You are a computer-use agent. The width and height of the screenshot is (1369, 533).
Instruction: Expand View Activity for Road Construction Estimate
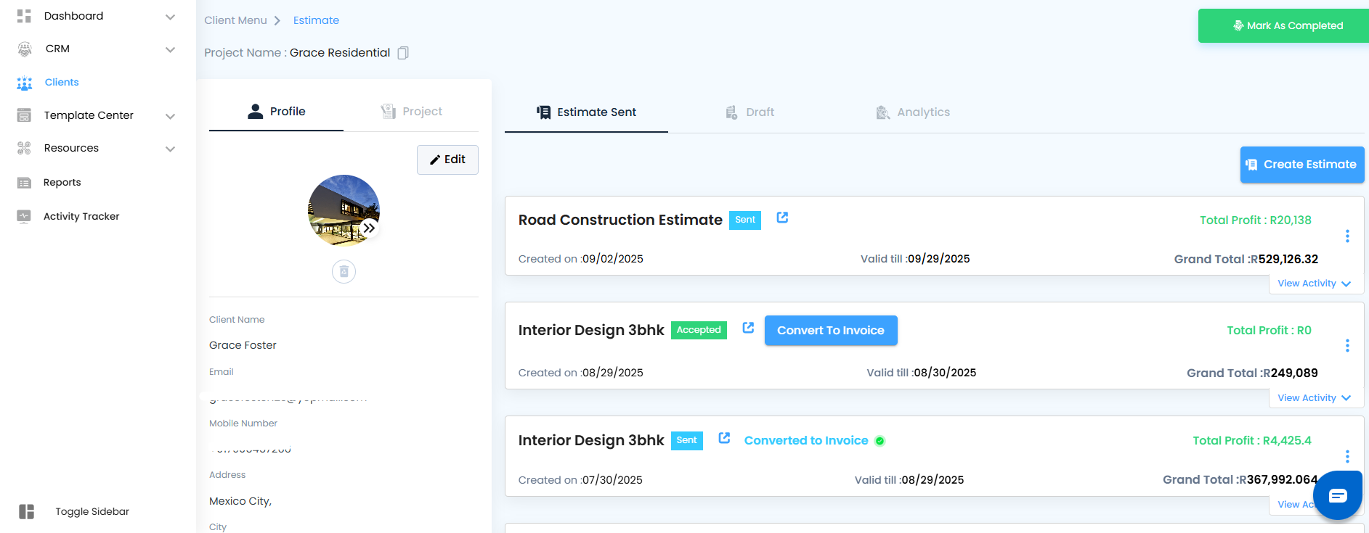pos(1314,284)
